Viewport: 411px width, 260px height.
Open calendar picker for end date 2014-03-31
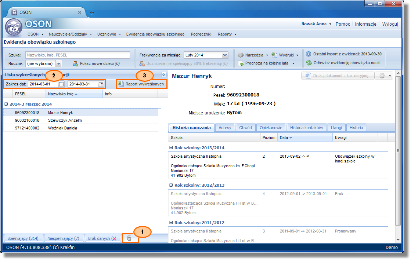click(x=101, y=84)
